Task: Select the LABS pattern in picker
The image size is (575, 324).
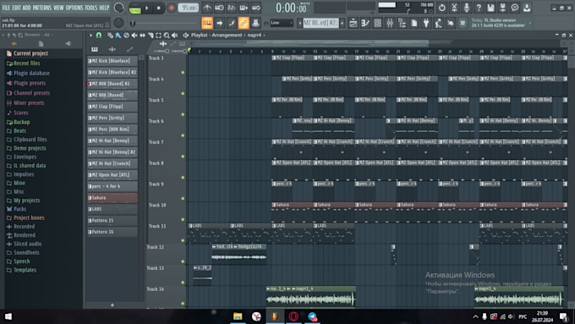Action: pos(112,209)
